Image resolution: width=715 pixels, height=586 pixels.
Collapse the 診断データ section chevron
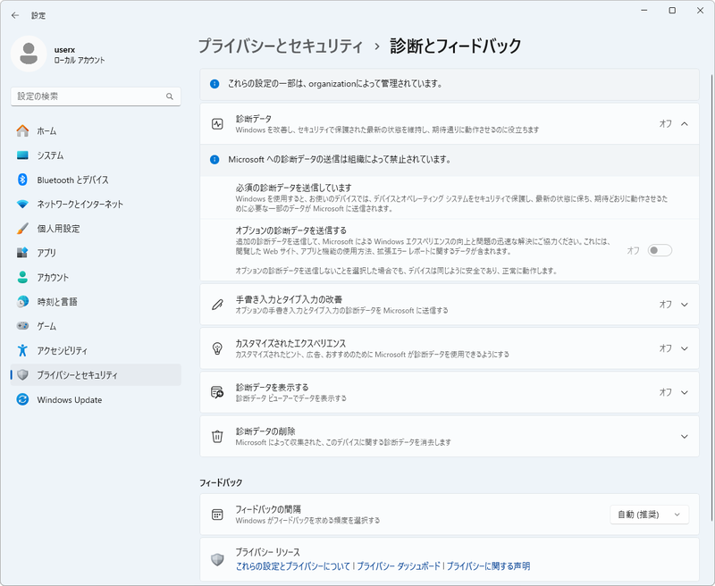click(685, 124)
